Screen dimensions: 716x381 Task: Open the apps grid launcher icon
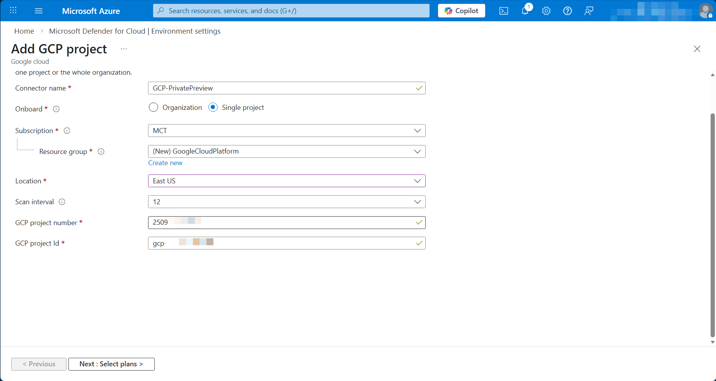coord(13,10)
